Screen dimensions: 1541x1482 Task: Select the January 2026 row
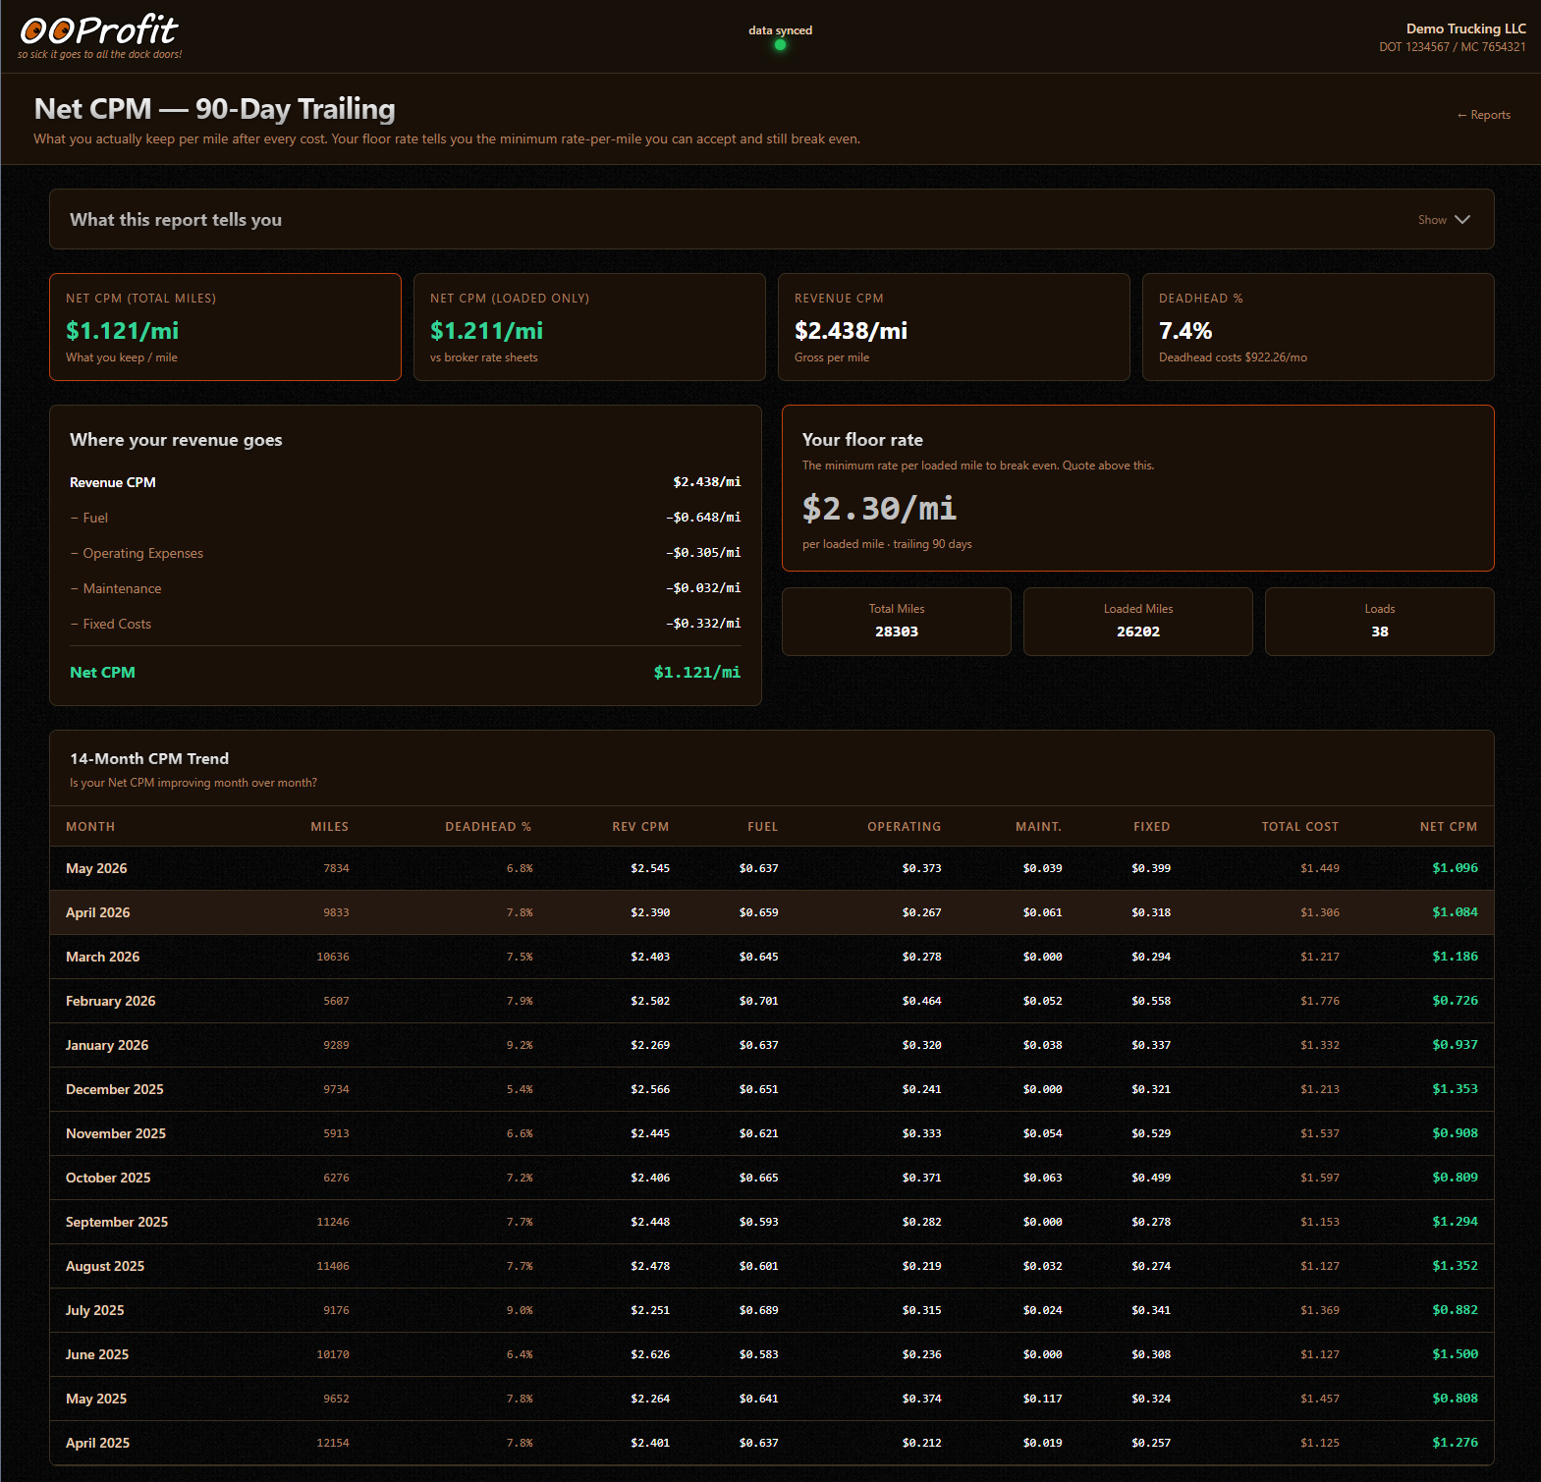coord(772,1045)
